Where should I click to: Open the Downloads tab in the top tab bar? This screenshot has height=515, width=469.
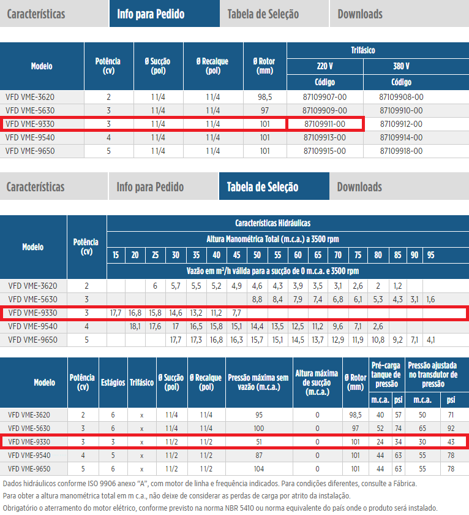[x=360, y=14]
